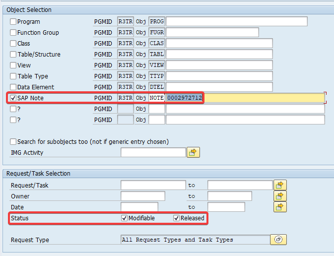Click the IMG Activity input field
The height and width of the screenshot is (256, 334).
tap(153, 152)
